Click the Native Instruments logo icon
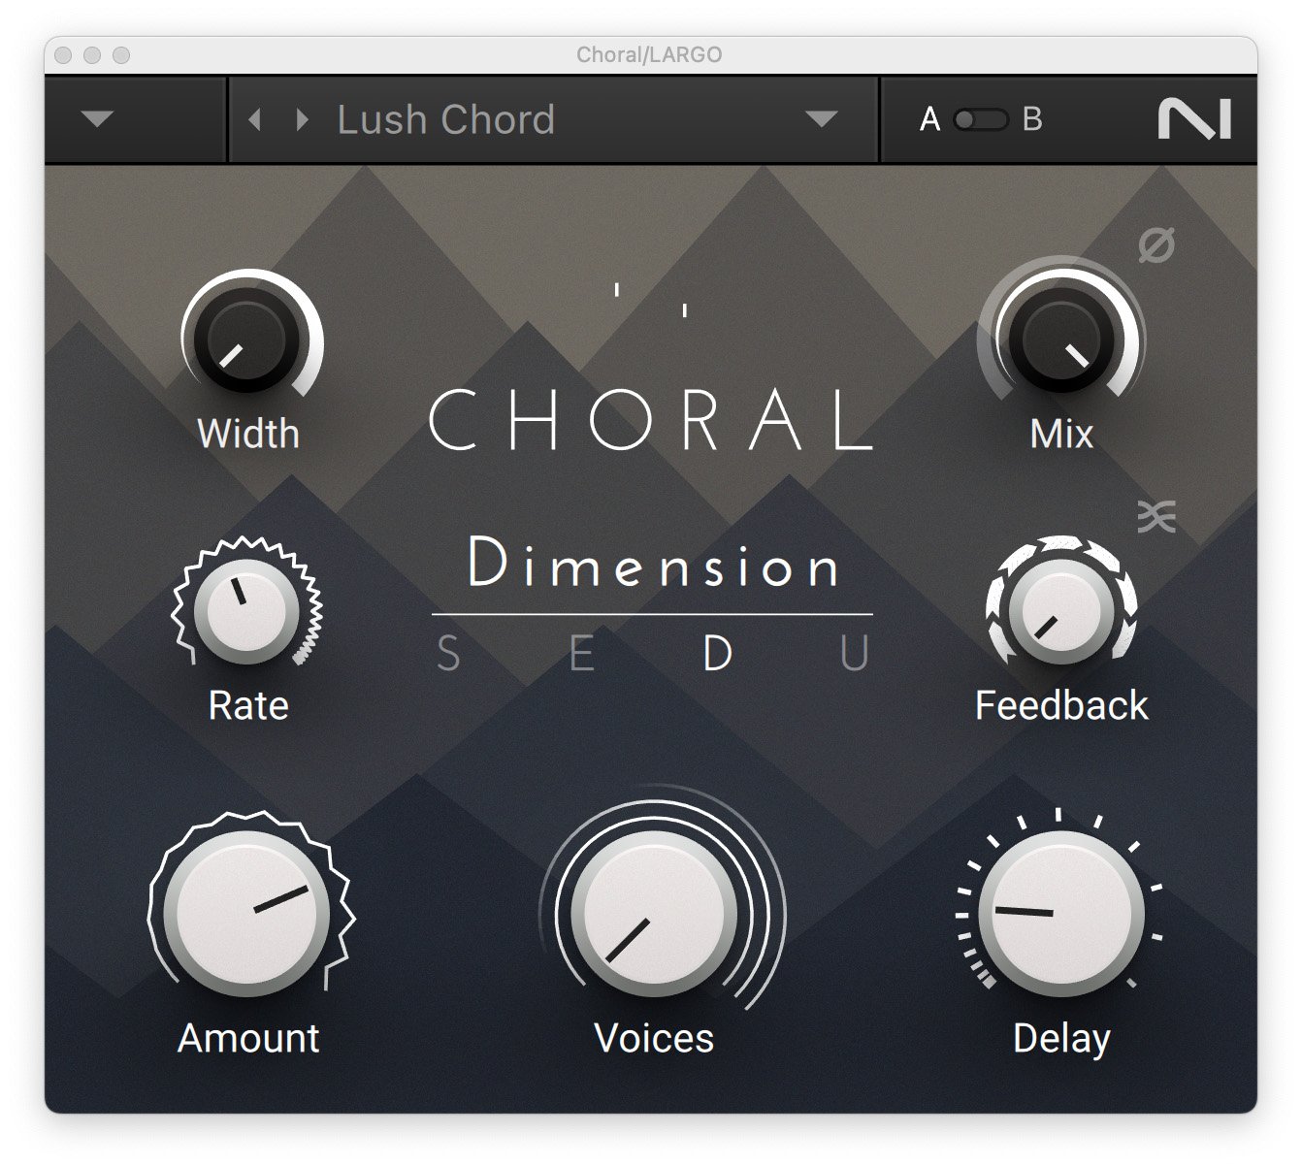Screen dimensions: 1302x1166 coord(1194,119)
